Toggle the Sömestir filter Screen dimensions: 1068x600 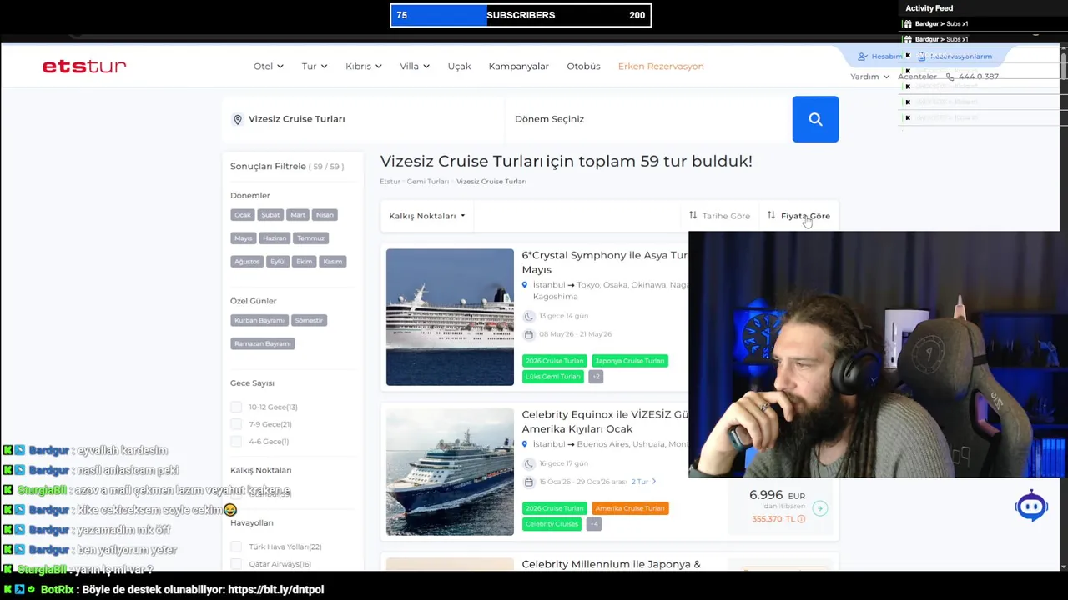[x=309, y=320]
